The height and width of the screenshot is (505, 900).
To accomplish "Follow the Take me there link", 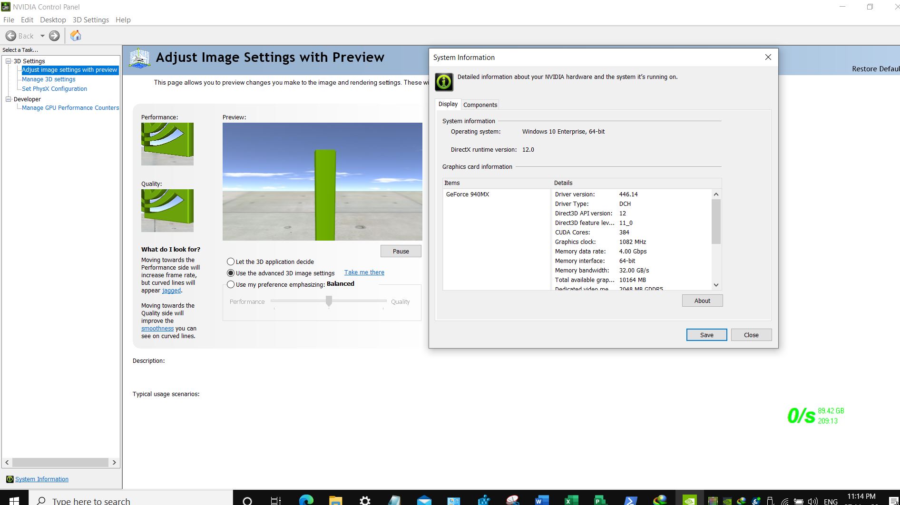I will (364, 272).
